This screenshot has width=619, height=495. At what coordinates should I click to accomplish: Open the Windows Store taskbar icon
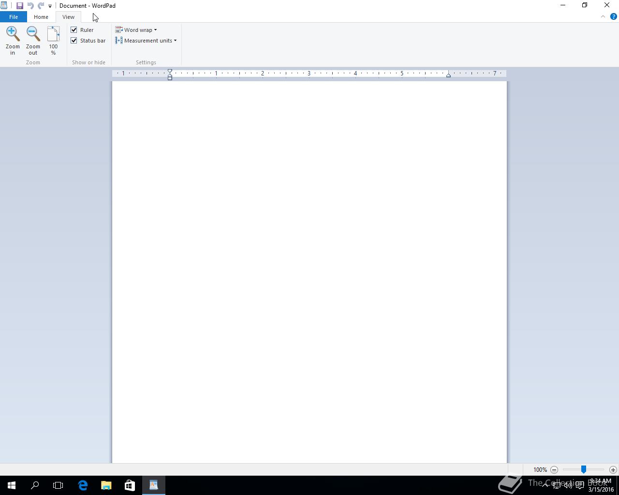point(130,485)
